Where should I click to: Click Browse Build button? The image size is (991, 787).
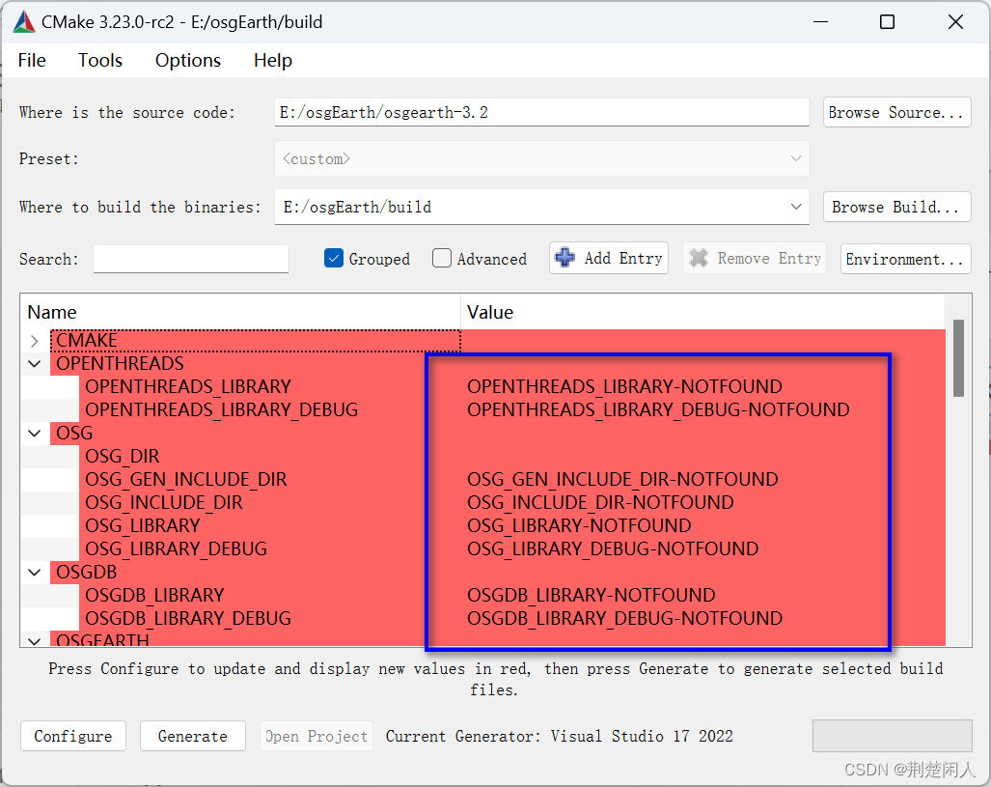[896, 207]
